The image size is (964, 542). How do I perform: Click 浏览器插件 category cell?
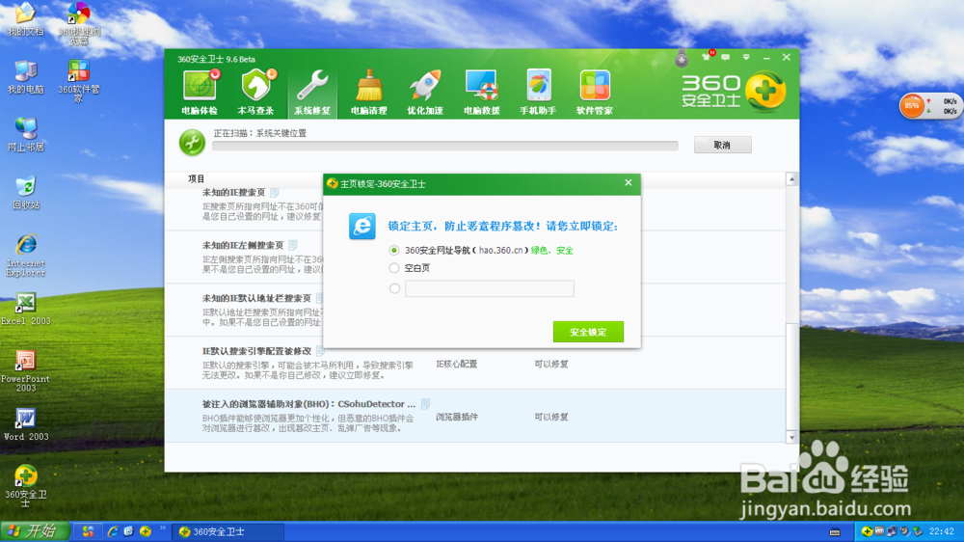coord(456,417)
